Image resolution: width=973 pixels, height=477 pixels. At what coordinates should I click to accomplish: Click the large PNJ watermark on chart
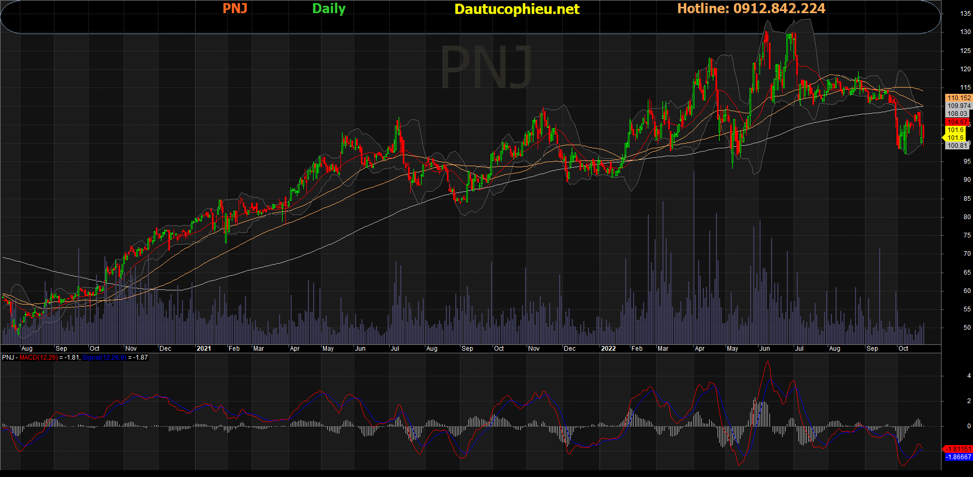click(x=486, y=67)
